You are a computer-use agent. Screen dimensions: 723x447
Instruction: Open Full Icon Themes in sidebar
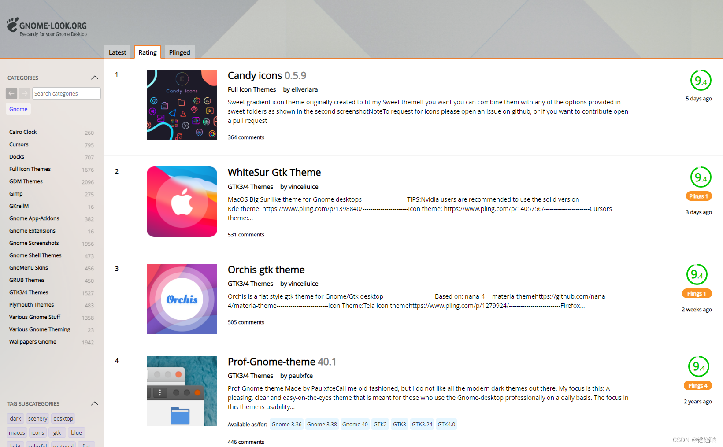[30, 169]
